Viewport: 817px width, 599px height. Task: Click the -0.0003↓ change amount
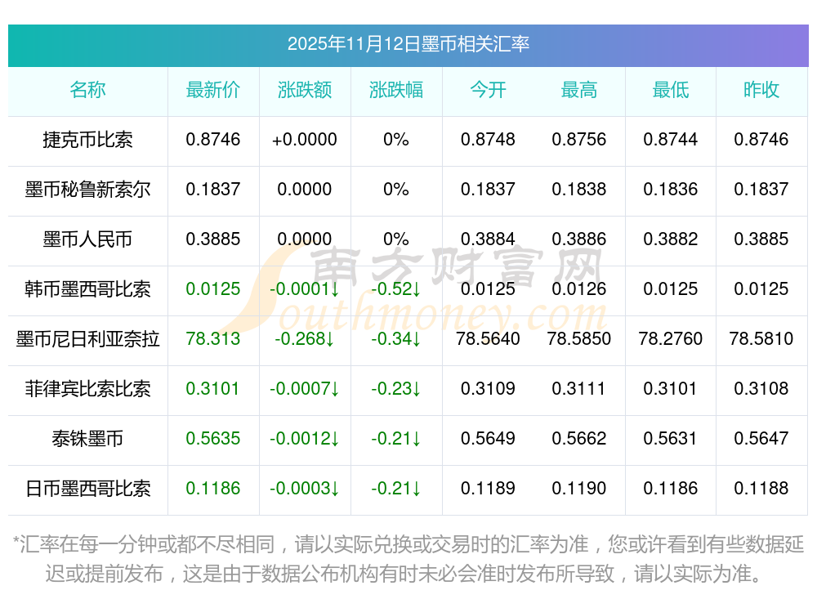click(305, 489)
